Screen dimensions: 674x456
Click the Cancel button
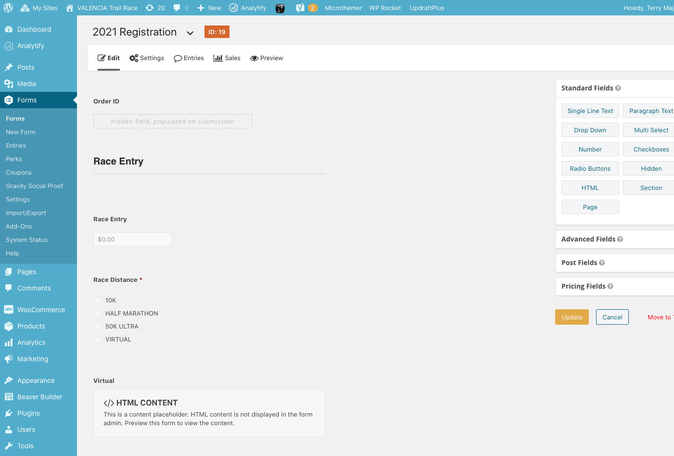(612, 317)
